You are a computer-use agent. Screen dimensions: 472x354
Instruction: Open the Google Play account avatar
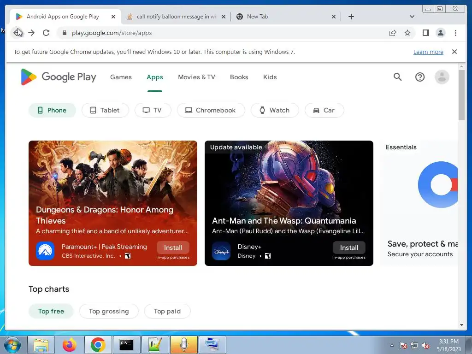click(x=442, y=77)
